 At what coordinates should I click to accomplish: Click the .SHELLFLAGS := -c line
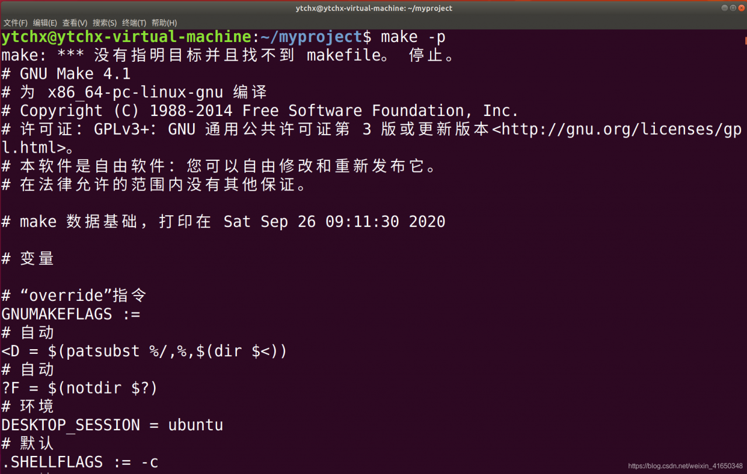(80, 462)
